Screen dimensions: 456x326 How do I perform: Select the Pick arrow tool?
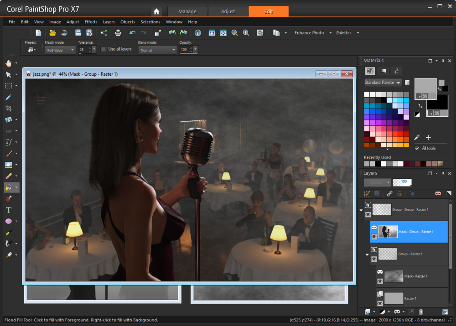[8, 75]
